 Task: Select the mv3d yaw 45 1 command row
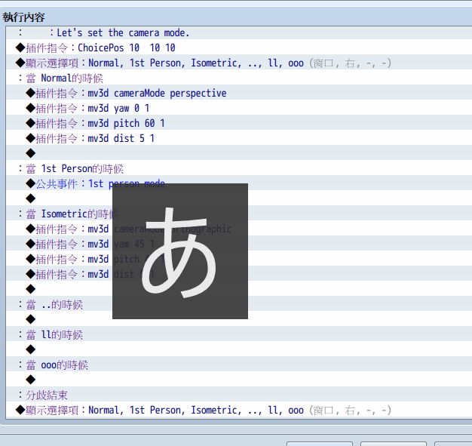tap(239, 244)
